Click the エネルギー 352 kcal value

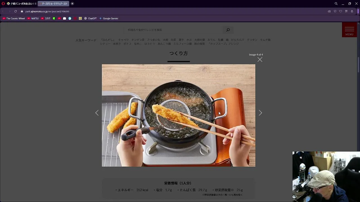tap(132, 190)
